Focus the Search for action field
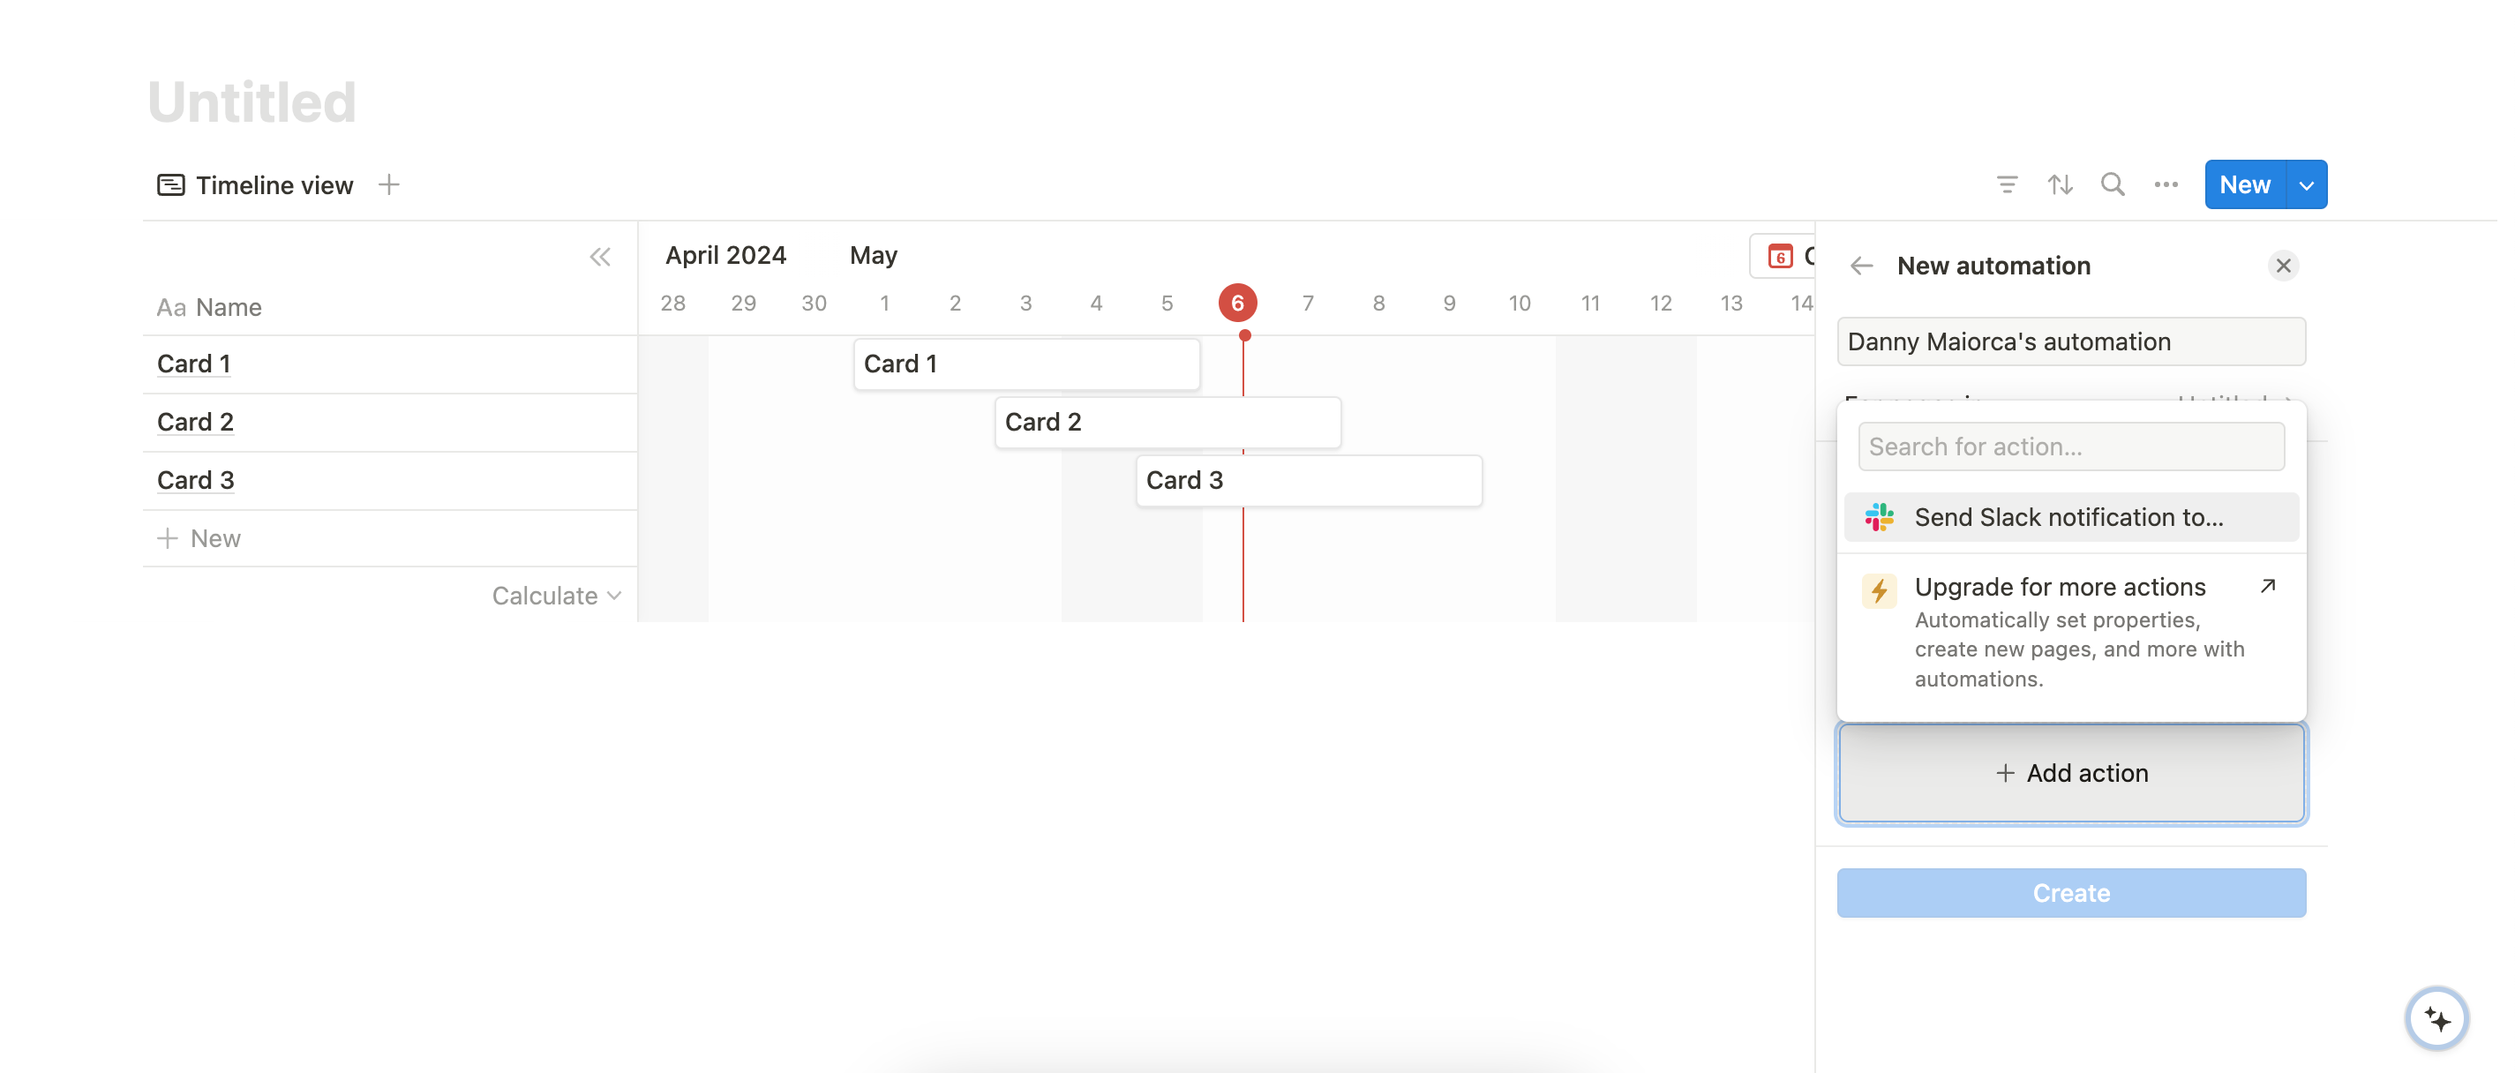Image resolution: width=2515 pixels, height=1073 pixels. 2069,446
